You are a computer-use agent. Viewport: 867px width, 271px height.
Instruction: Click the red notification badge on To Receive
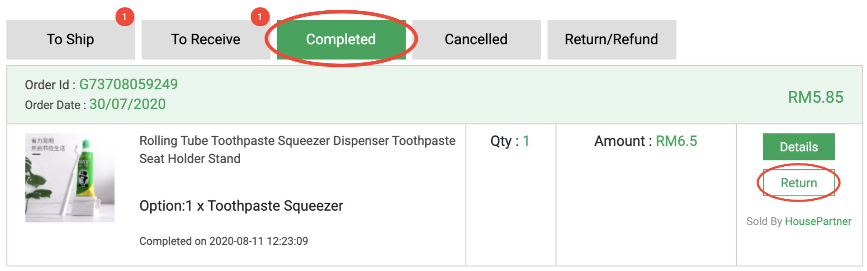pyautogui.click(x=260, y=17)
